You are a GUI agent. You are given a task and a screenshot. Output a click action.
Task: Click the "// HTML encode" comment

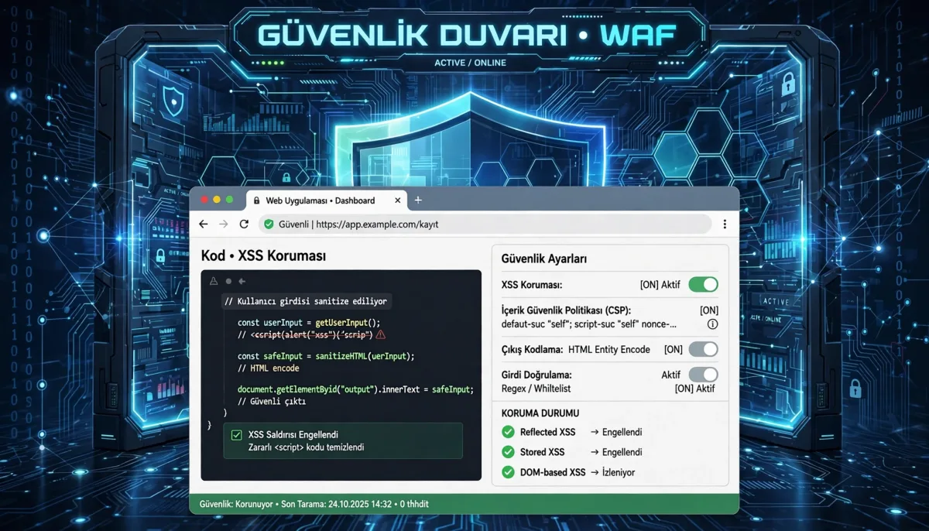coord(269,368)
